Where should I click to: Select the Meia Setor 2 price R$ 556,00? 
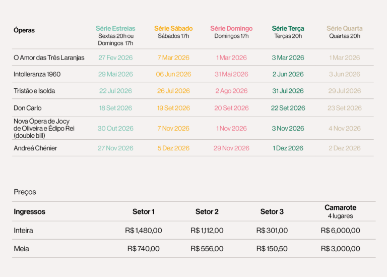pyautogui.click(x=207, y=249)
